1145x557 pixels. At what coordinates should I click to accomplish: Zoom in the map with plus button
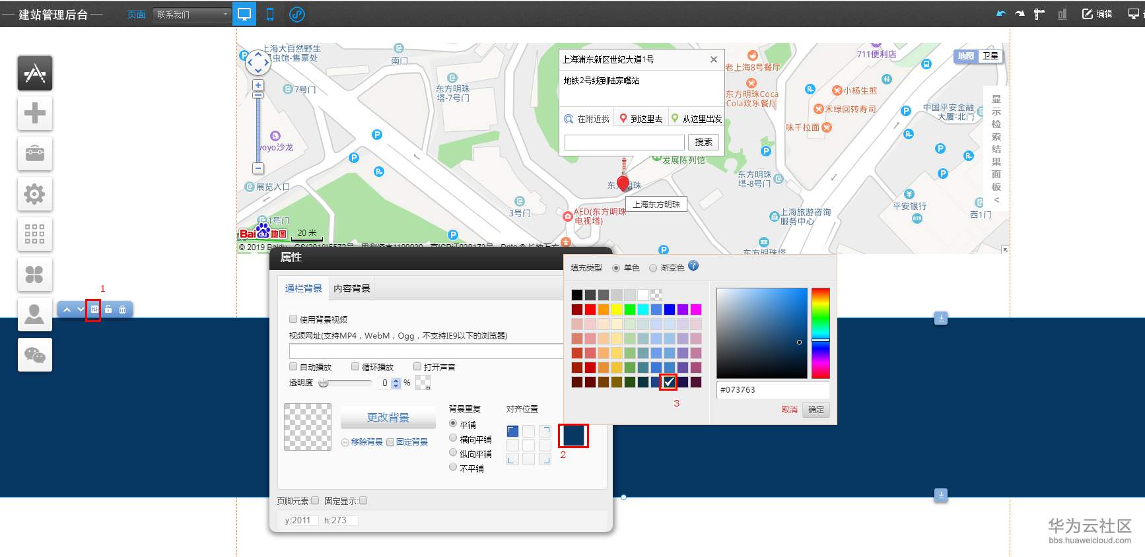click(x=258, y=85)
